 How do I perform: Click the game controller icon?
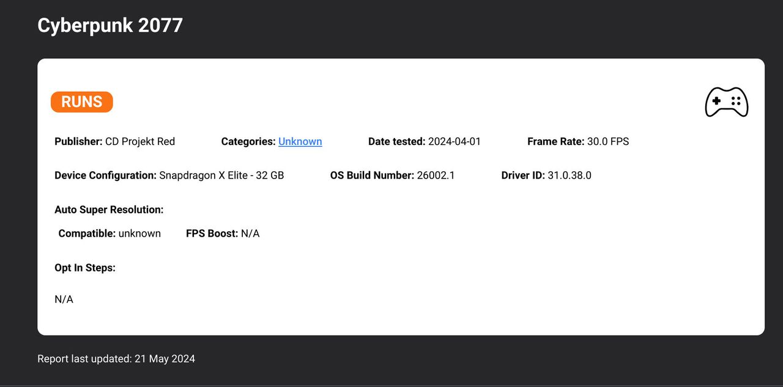click(727, 102)
